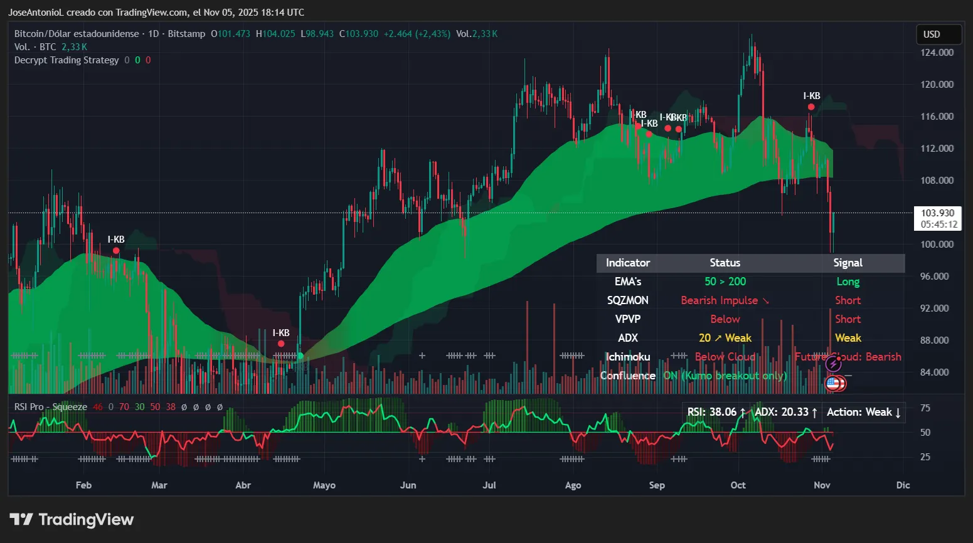The height and width of the screenshot is (543, 973).
Task: Click the 103.930 price countdown label
Action: point(937,218)
